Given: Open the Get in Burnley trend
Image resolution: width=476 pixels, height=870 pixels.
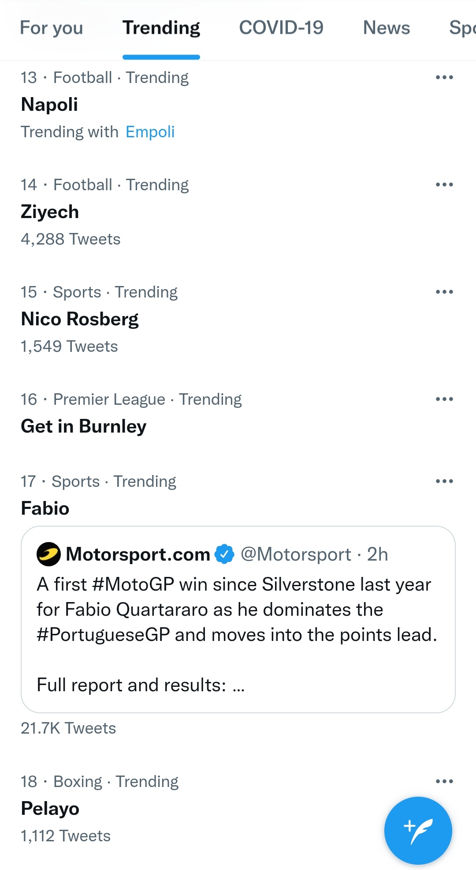Looking at the screenshot, I should tap(84, 426).
